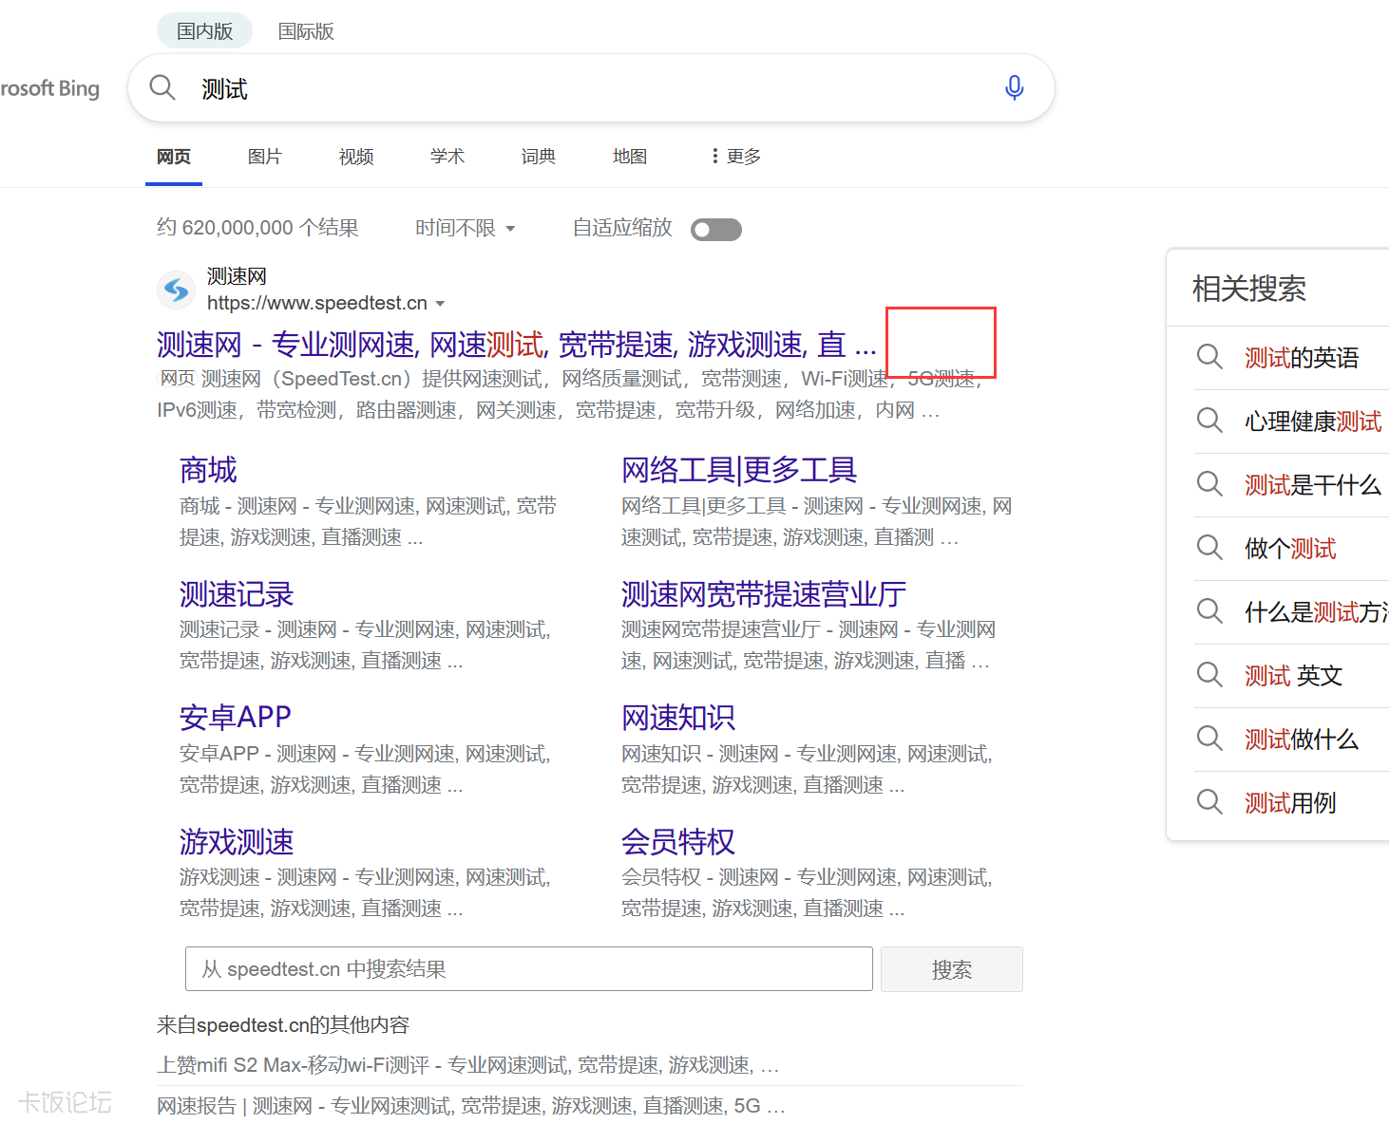This screenshot has width=1389, height=1124.
Task: Start voice search with the microphone icon
Action: tap(1014, 87)
